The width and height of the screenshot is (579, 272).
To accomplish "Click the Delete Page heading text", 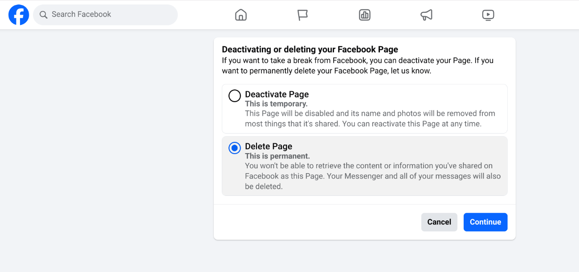I will 269,146.
